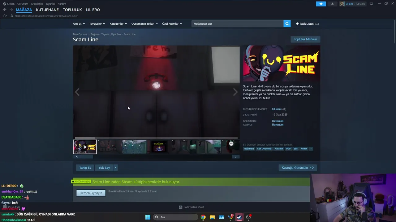Open the Yardım menu
The image size is (396, 222).
pos(62,4)
